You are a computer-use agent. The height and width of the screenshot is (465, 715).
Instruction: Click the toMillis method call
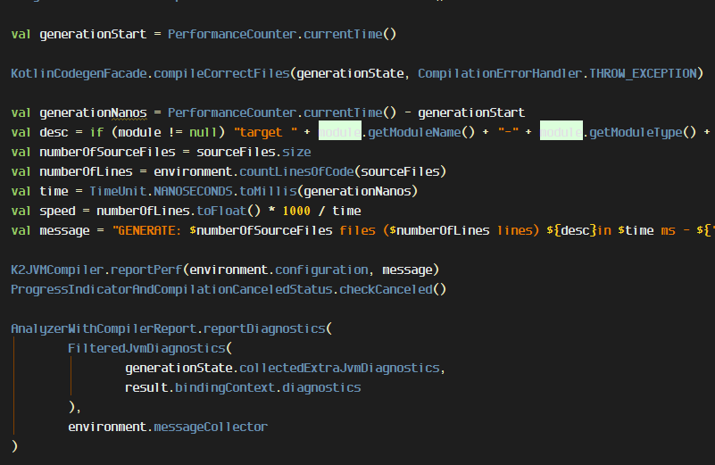[268, 191]
